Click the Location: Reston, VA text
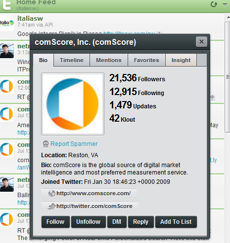 (x=70, y=155)
